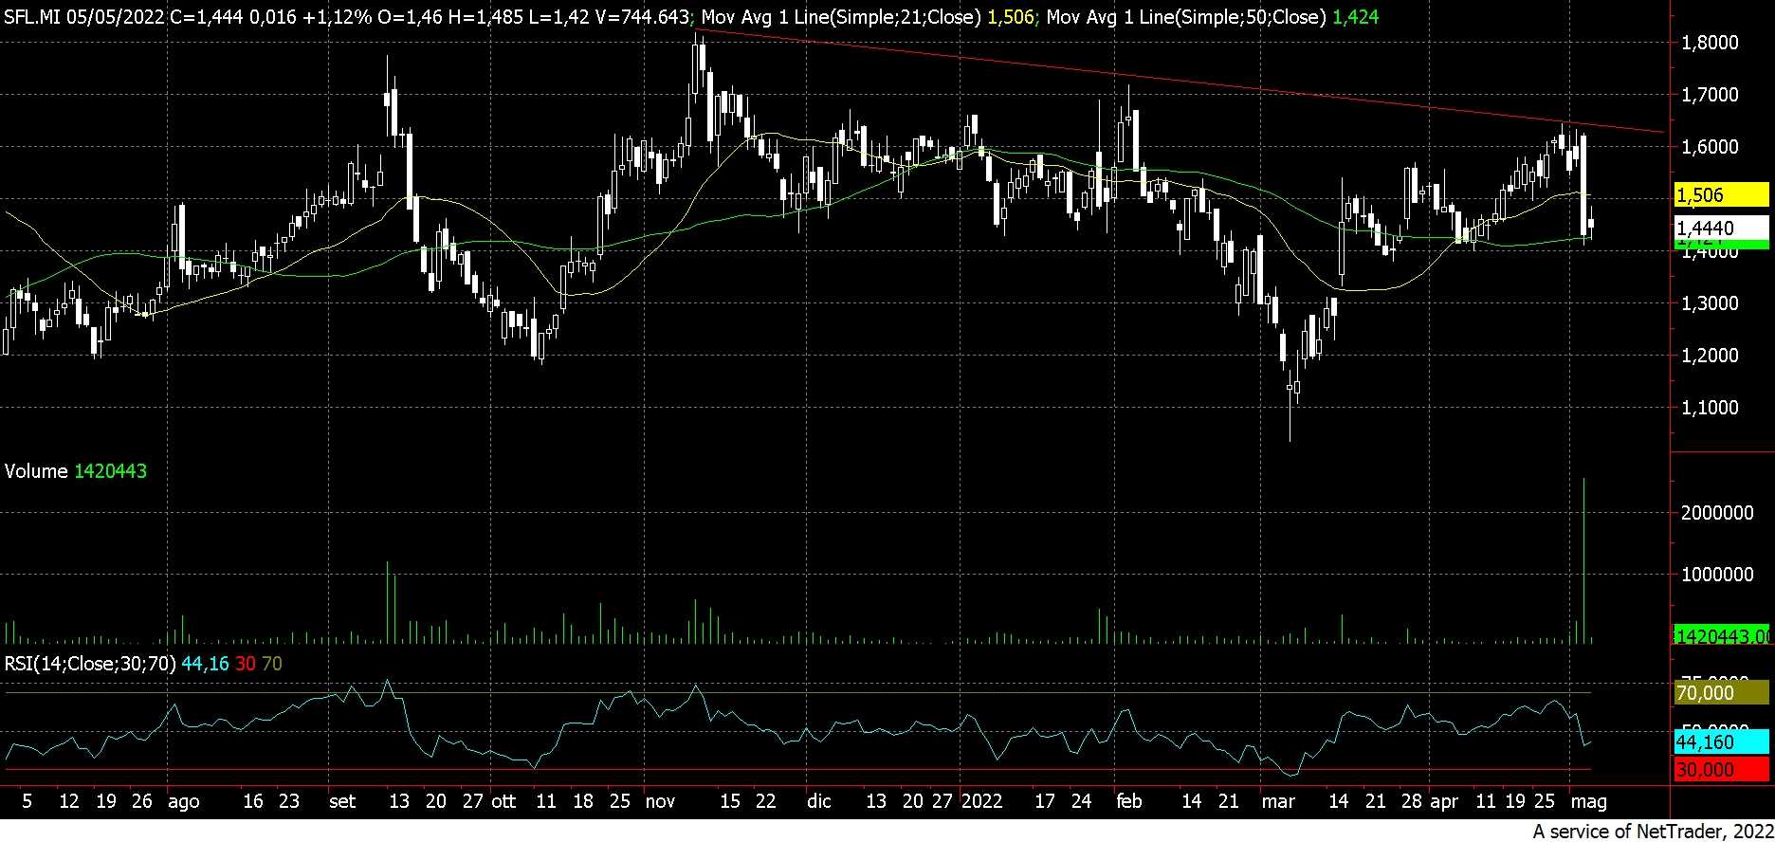This screenshot has width=1775, height=842.
Task: Select the Mov Avg (Simple;50;Close) label
Action: pos(1186,17)
